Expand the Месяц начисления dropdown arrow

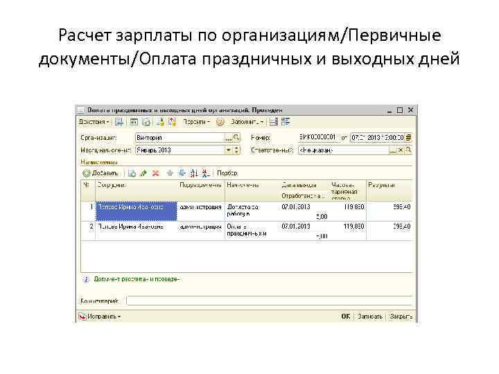pos(229,150)
